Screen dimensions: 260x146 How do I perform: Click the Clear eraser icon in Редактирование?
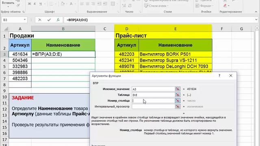(x=225, y=6)
